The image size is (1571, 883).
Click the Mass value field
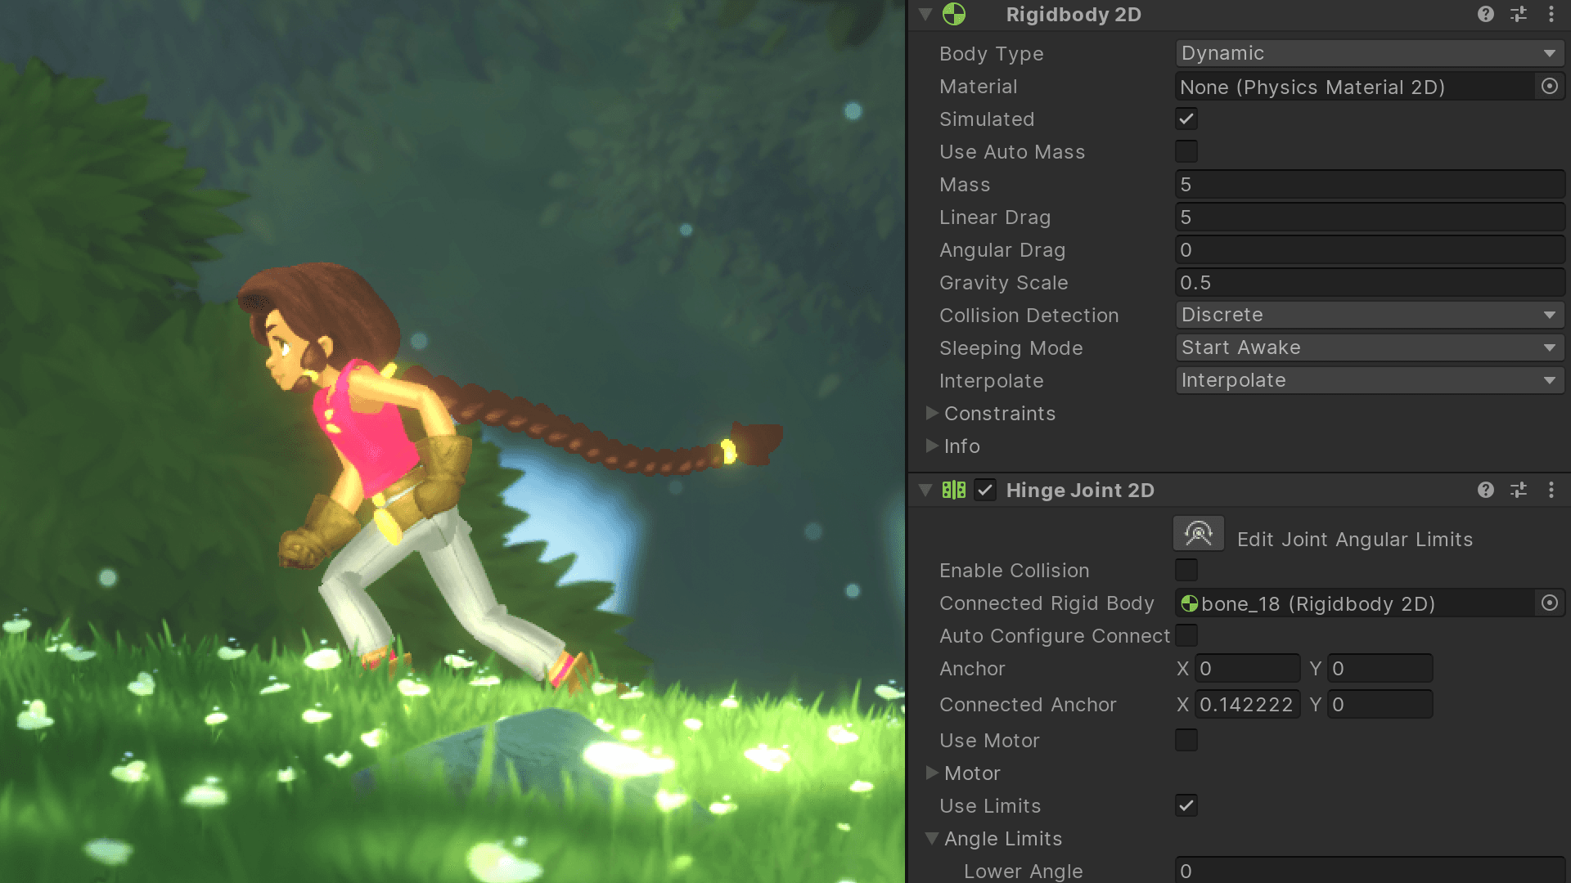point(1370,185)
